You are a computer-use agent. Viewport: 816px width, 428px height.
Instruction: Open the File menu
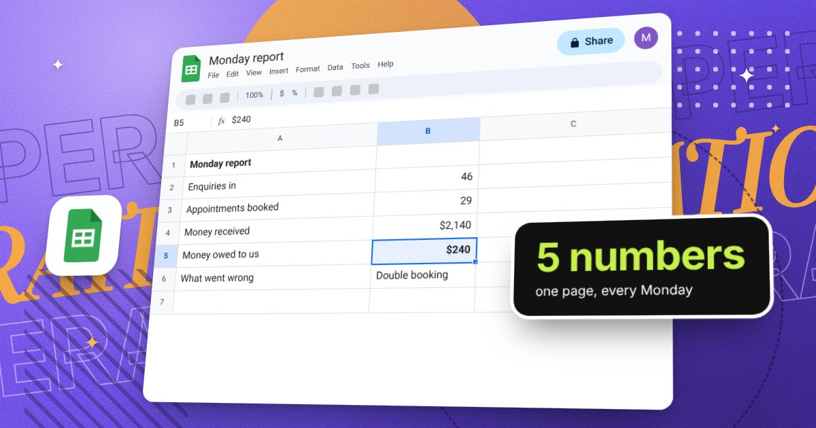[214, 75]
